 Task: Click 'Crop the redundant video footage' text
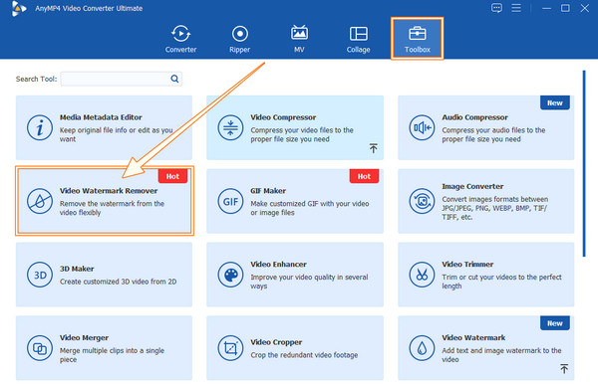pyautogui.click(x=304, y=355)
